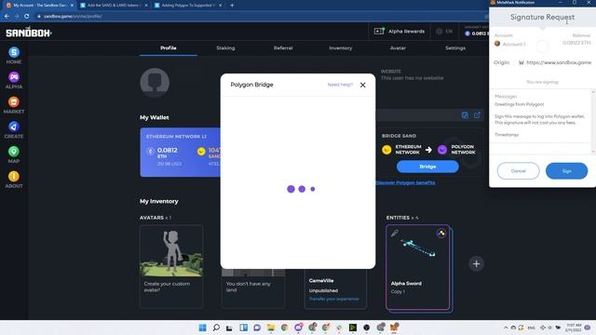Click the blue Bridge button
The width and height of the screenshot is (596, 335).
pyautogui.click(x=427, y=167)
